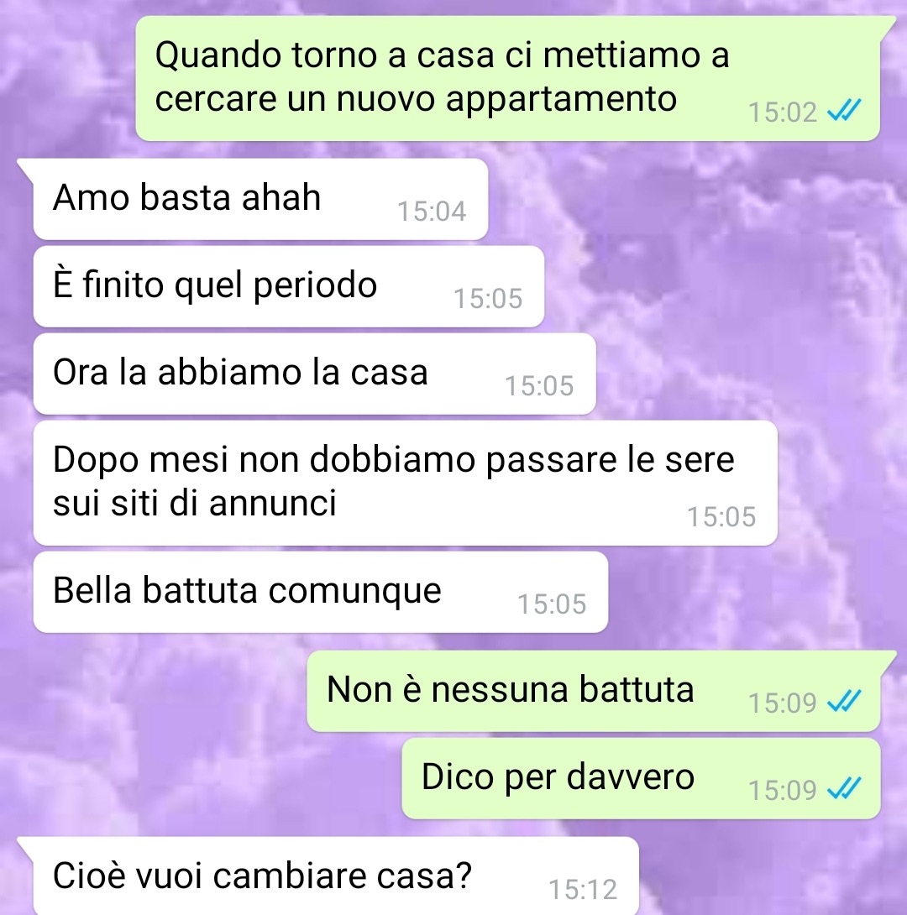The image size is (907, 915).
Task: Select message 'Quando torno a casa' bubble
Action: coord(508,78)
